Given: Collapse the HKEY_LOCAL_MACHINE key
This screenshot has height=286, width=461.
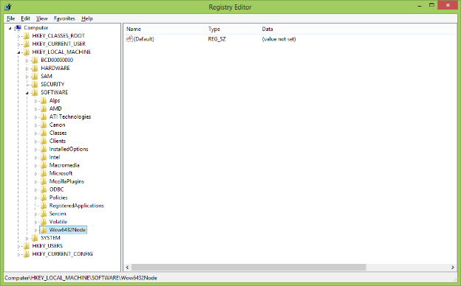Looking at the screenshot, I should [x=18, y=52].
